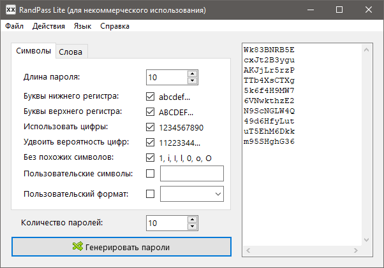Image resolution: width=384 pixels, height=268 pixels.
Task: Select password AKJjLr5rzP
Action: pyautogui.click(x=269, y=71)
